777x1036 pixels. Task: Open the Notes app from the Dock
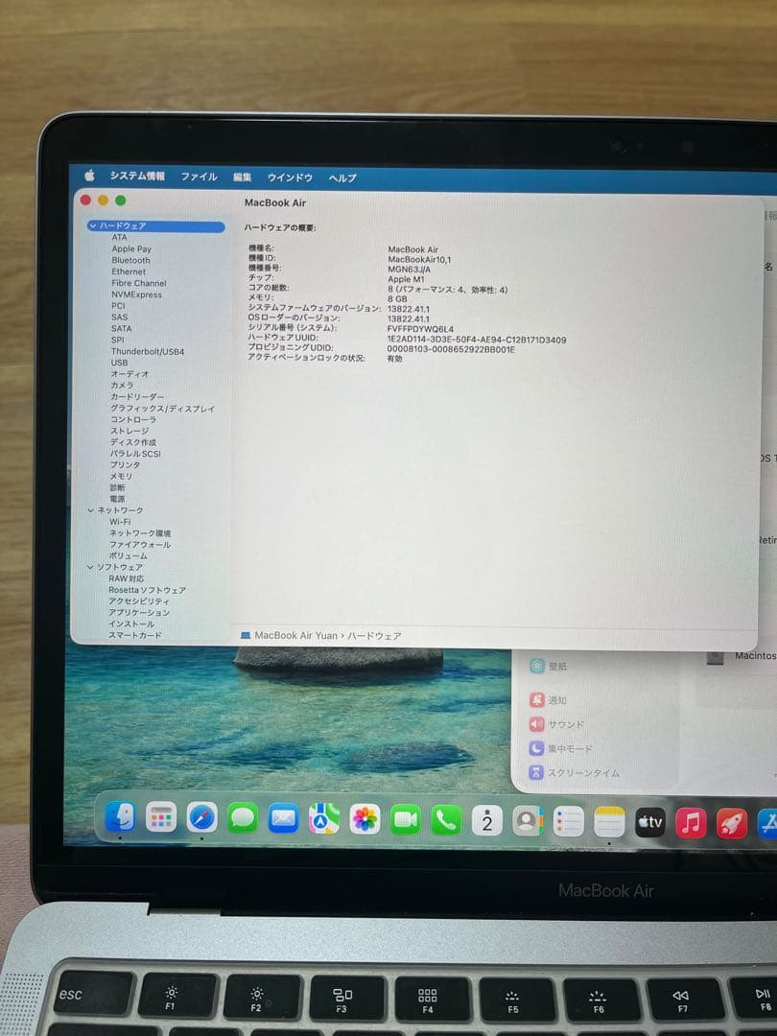[608, 822]
